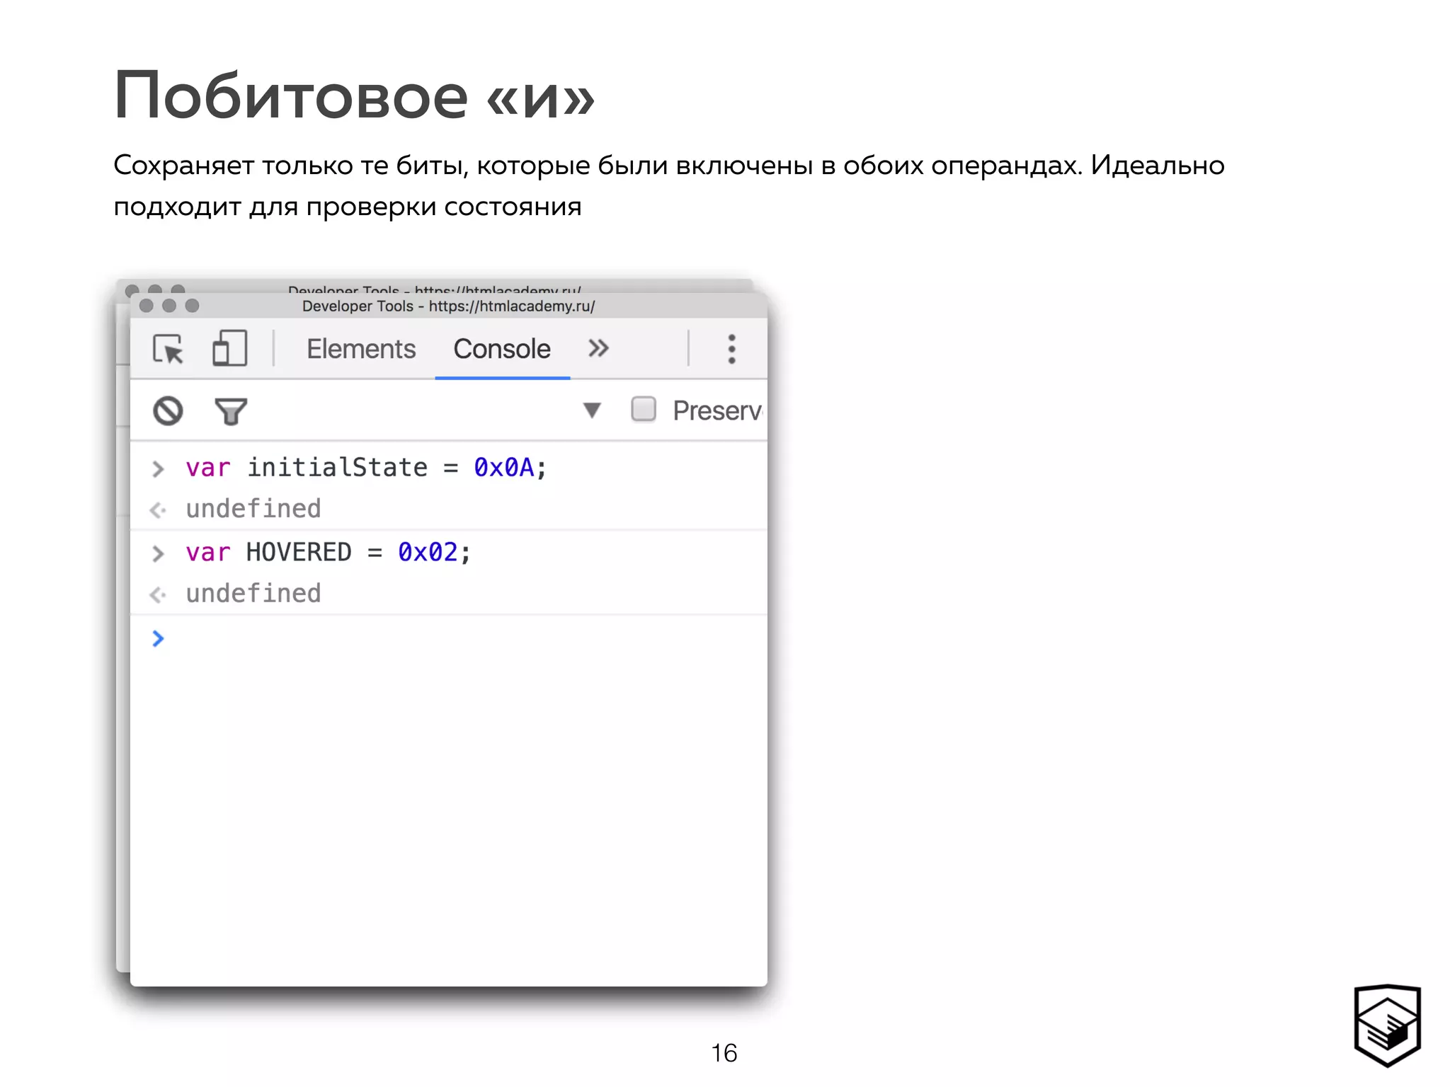The width and height of the screenshot is (1450, 1087).
Task: Click the HTML Academy shield logo
Action: coord(1388,1025)
